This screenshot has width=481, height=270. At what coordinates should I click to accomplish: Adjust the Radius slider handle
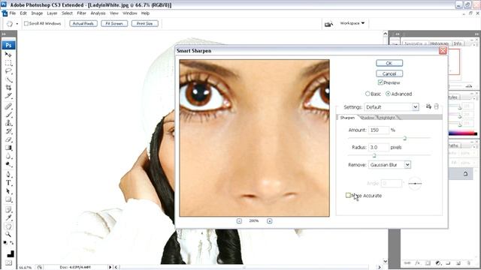pyautogui.click(x=374, y=156)
